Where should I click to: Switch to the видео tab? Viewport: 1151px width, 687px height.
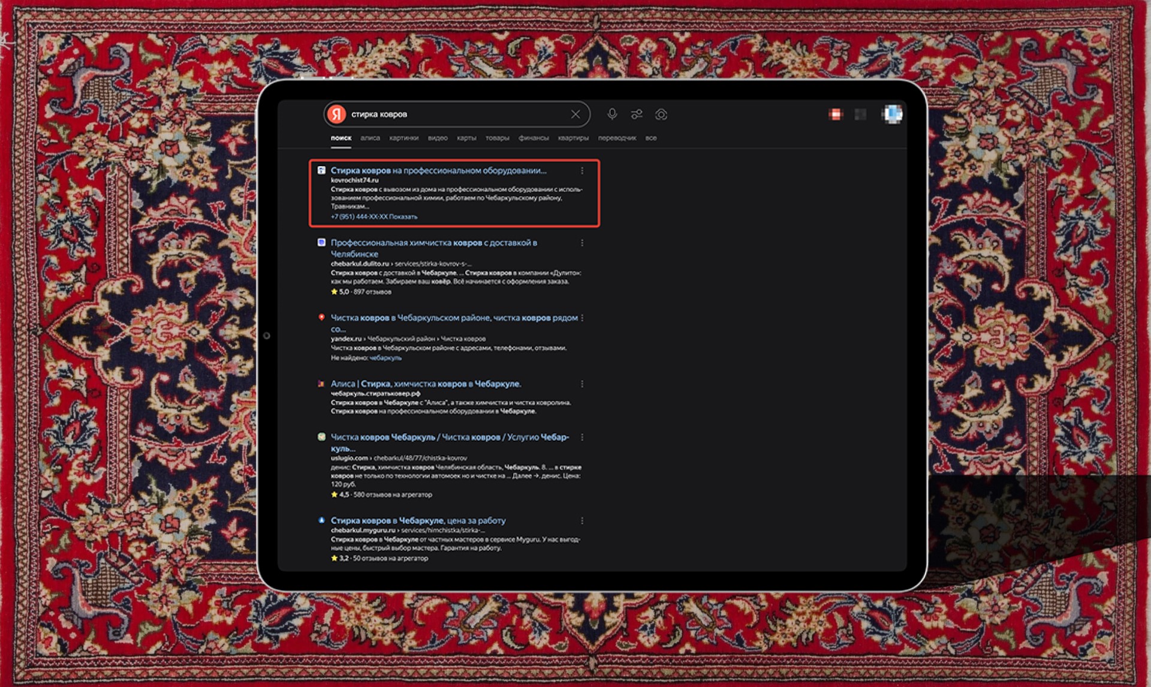[x=439, y=138]
